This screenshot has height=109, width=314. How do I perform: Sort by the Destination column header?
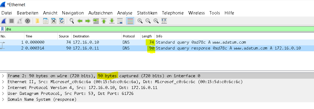click(x=96, y=36)
